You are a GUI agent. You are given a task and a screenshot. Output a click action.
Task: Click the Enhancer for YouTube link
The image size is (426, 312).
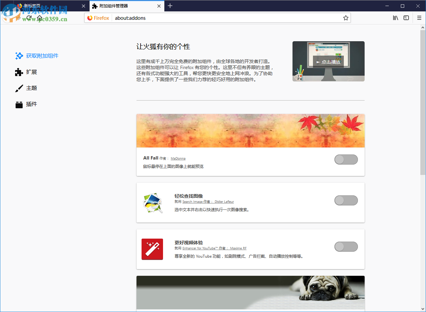[199, 248]
